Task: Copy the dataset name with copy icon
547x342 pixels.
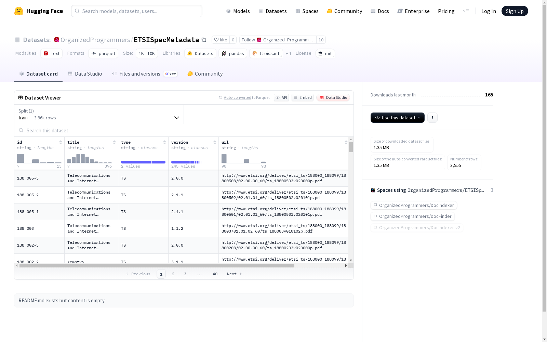Action: click(x=204, y=40)
